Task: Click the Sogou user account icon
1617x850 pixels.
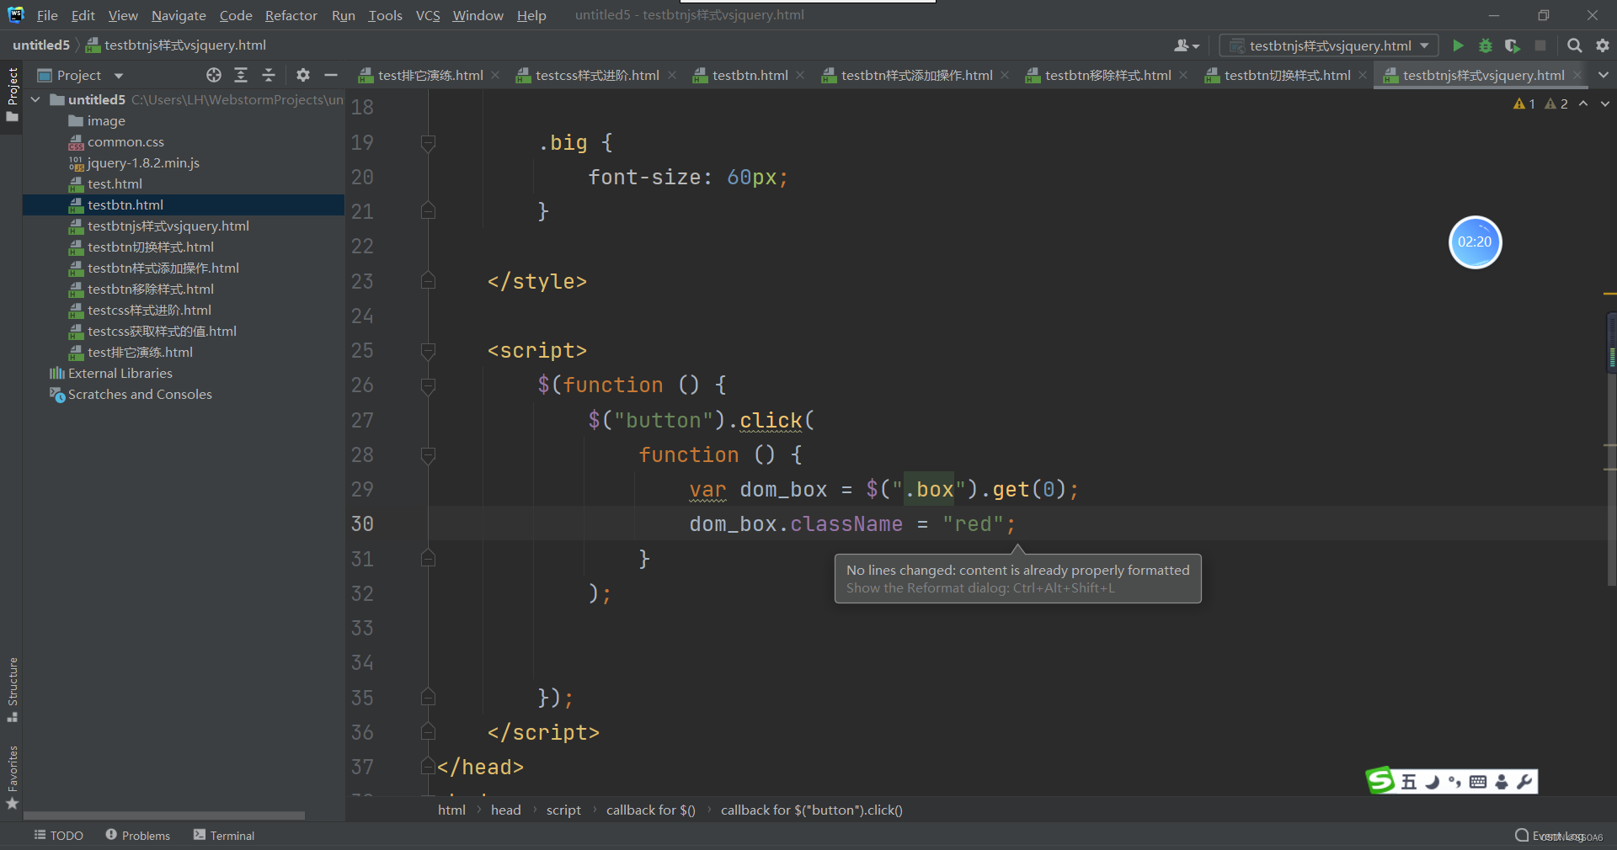Action: tap(1502, 782)
